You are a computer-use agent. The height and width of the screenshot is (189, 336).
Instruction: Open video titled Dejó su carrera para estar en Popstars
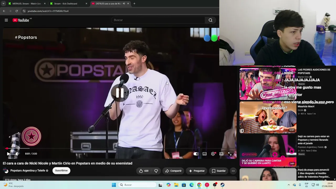coord(314,140)
